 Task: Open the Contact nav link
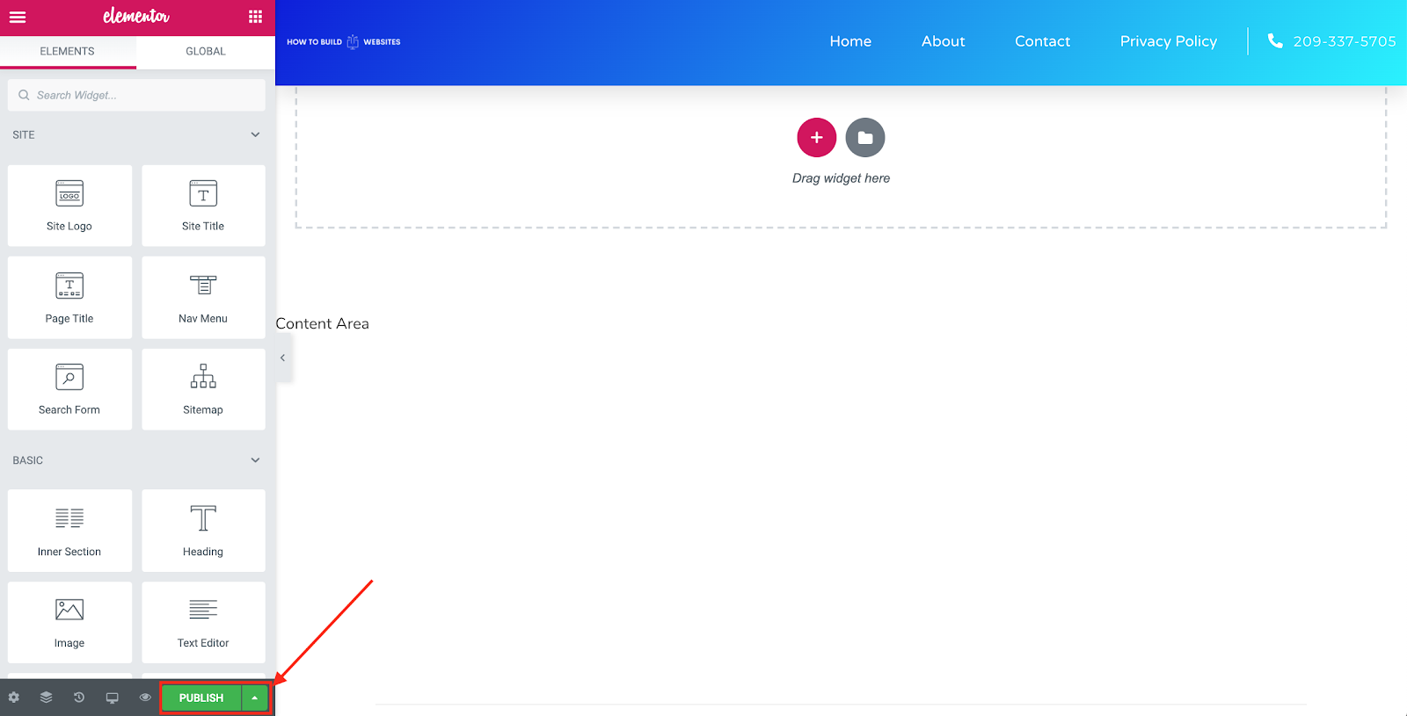click(1043, 41)
